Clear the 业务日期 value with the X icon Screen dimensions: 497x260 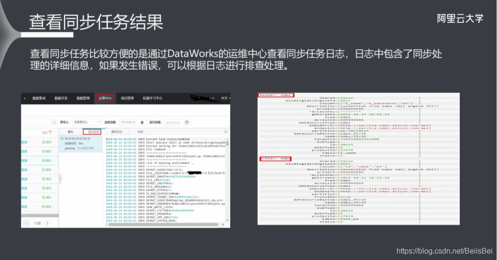point(142,122)
